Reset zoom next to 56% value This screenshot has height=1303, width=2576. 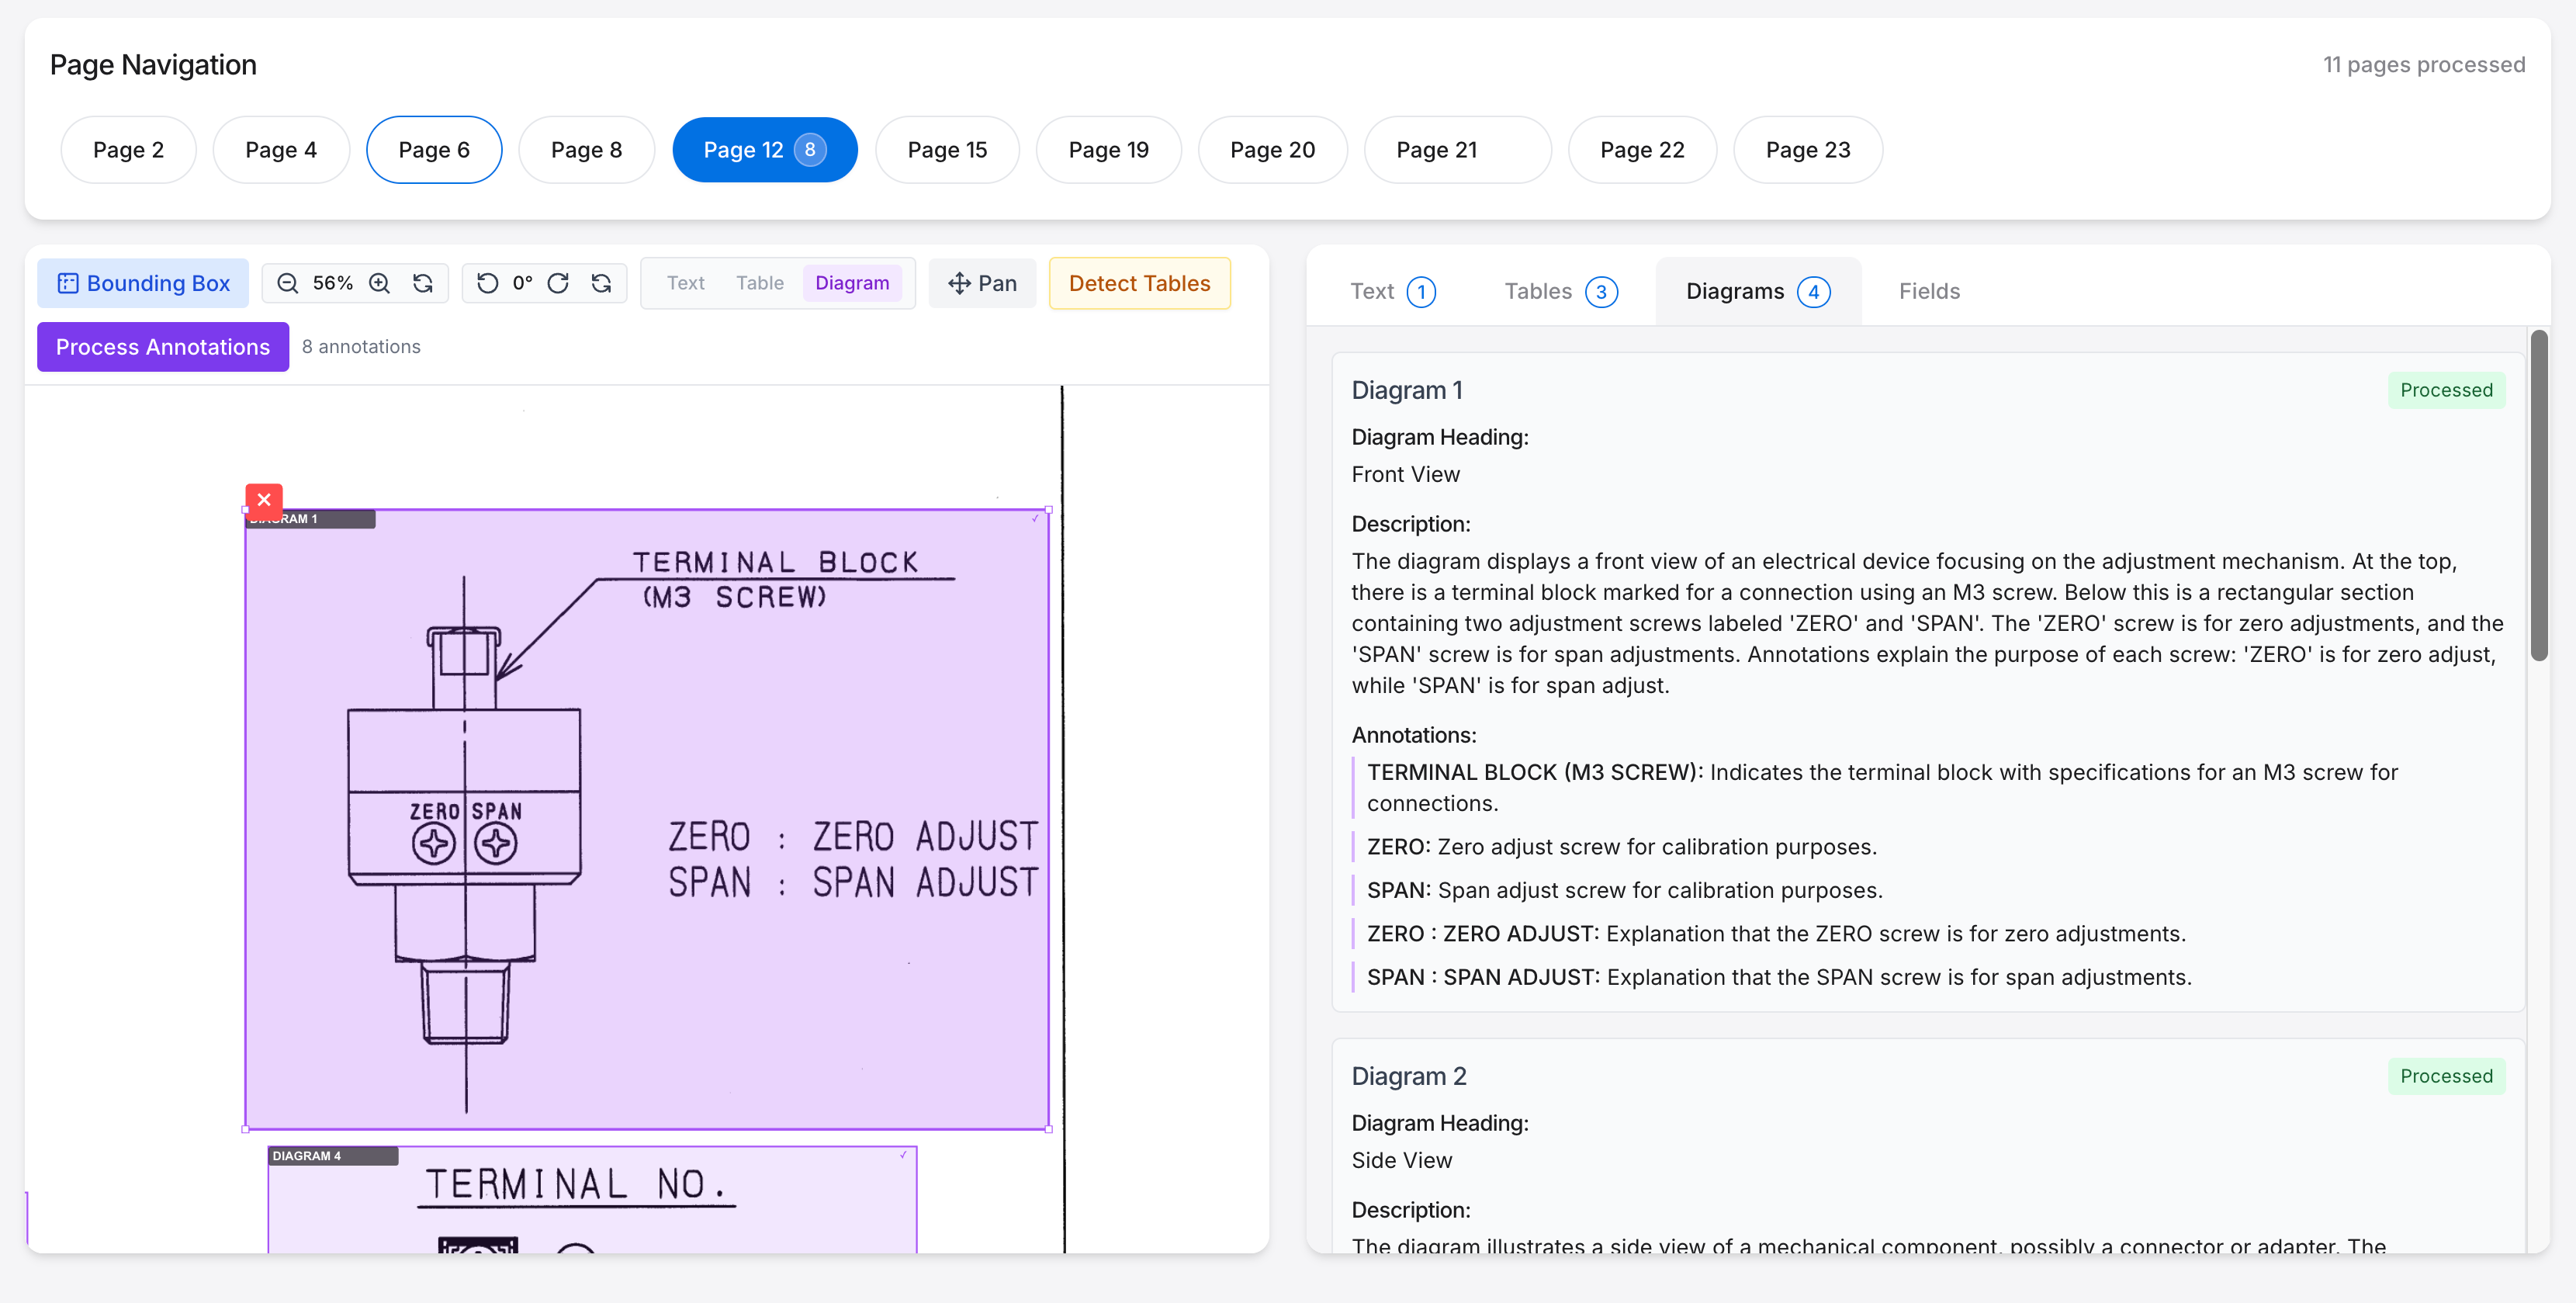pyautogui.click(x=423, y=283)
